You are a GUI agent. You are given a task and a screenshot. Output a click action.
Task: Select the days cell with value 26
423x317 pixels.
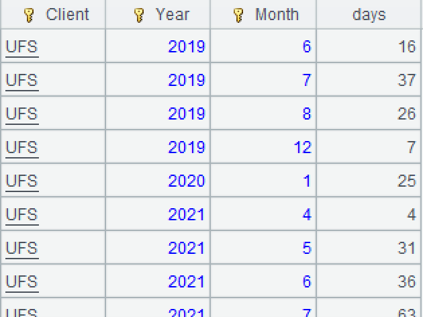406,114
